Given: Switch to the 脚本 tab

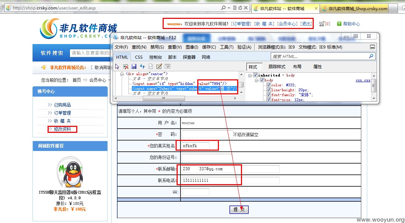Looking at the screenshot, I should tap(172, 57).
